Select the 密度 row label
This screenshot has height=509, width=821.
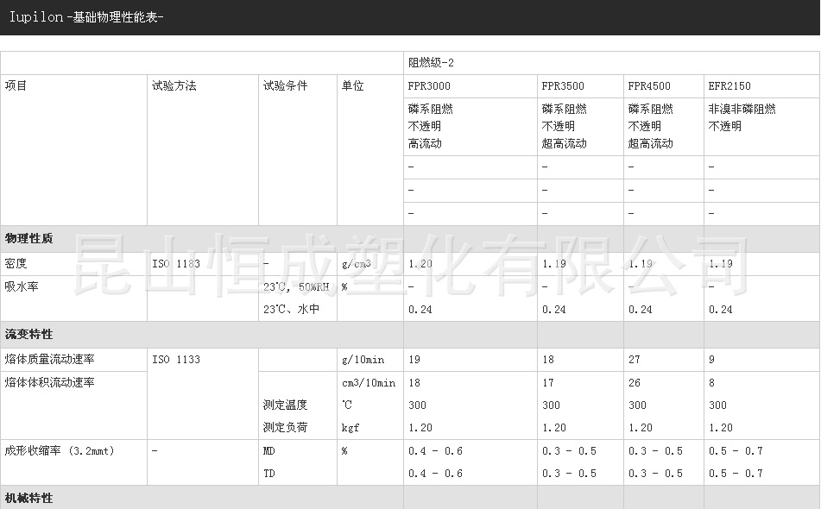tap(22, 263)
